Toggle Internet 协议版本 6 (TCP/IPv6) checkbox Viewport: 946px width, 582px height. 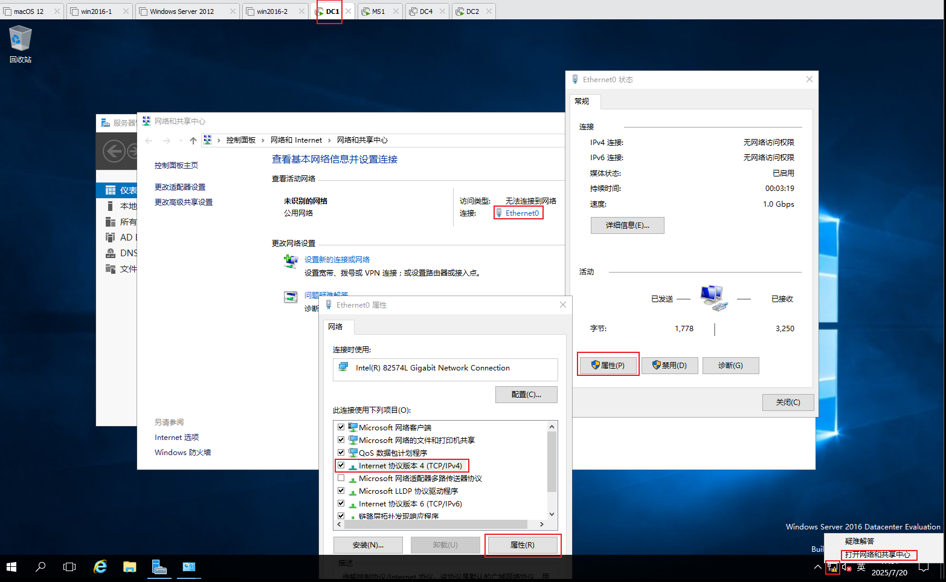click(x=341, y=503)
